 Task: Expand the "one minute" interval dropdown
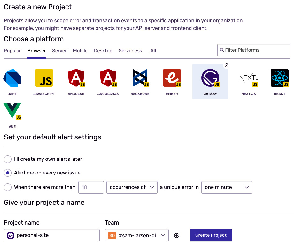227,187
